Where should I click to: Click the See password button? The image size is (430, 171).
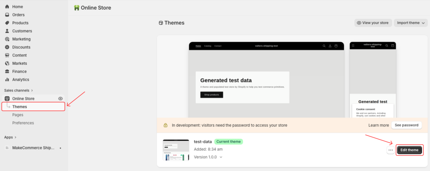pos(406,125)
